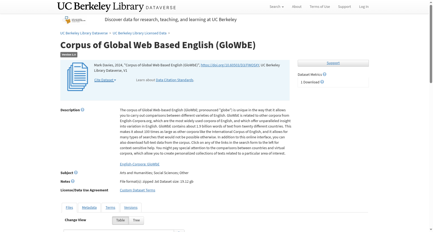Open Support in the top navbar
The width and height of the screenshot is (433, 232).
click(x=344, y=7)
